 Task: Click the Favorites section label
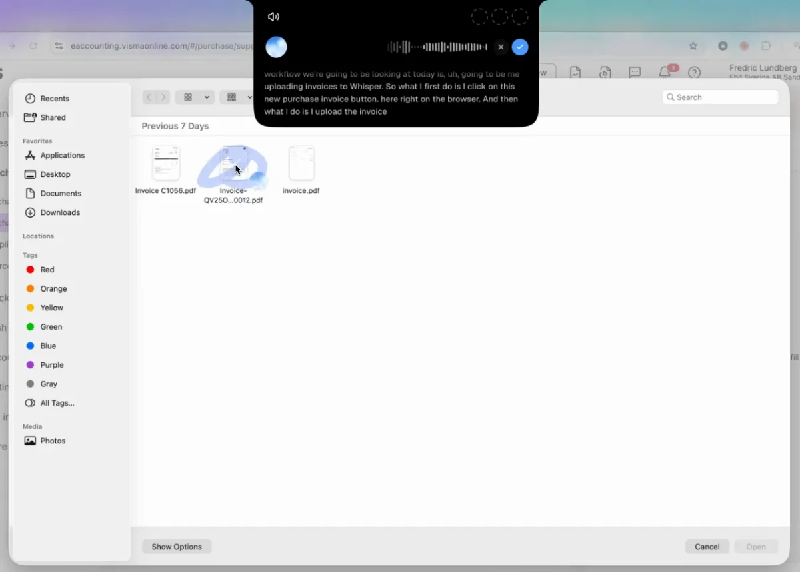(x=37, y=141)
